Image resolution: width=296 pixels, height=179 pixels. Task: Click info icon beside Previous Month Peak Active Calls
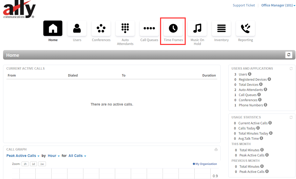[267, 171]
